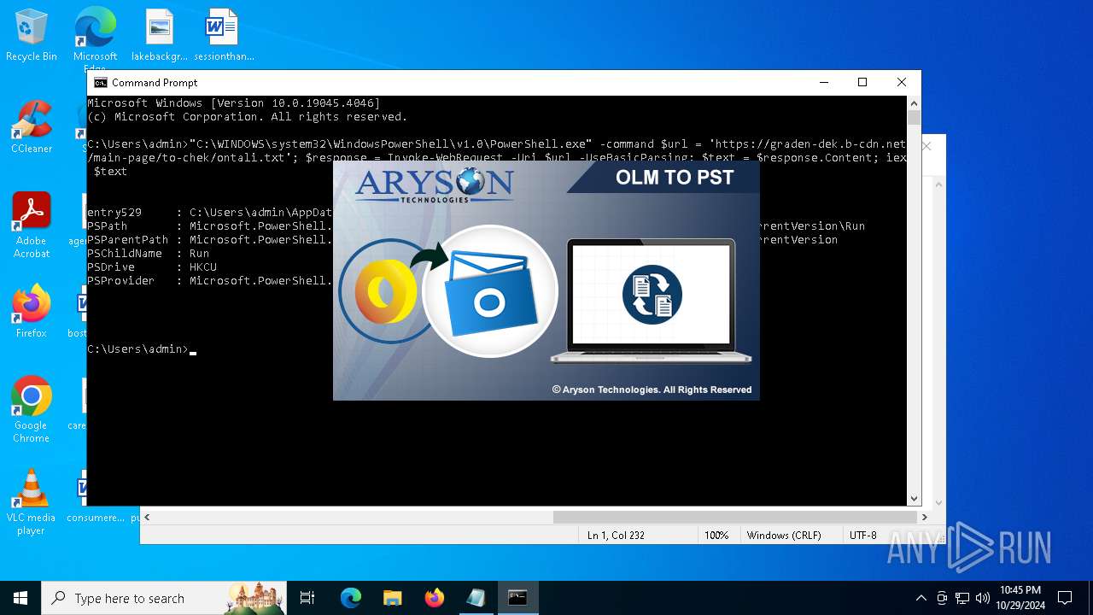Click the Command Prompt title bar icon

point(101,83)
